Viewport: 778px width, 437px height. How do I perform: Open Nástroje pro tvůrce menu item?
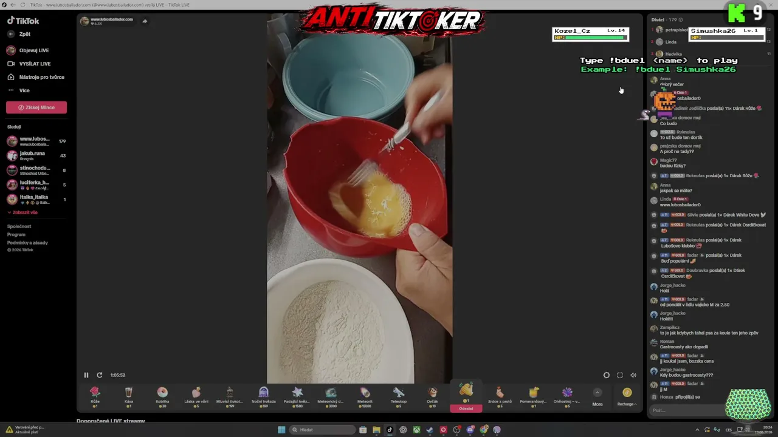35,77
